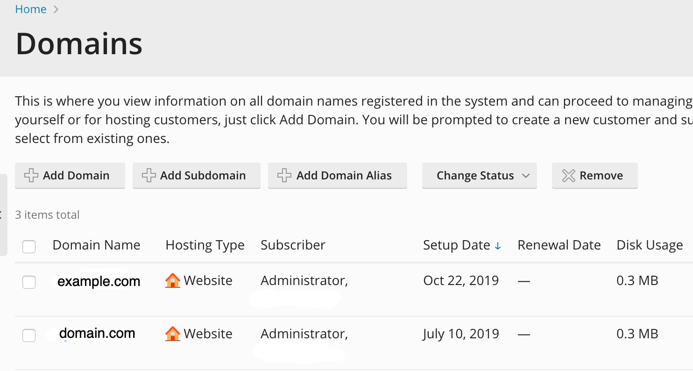This screenshot has height=371, width=693.
Task: Check the select-all domains checkbox
Action: [x=29, y=246]
